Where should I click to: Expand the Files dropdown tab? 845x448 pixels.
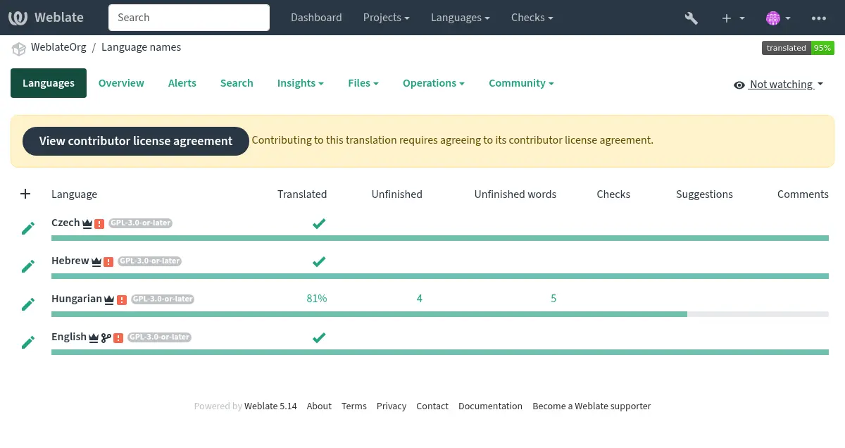tap(363, 83)
